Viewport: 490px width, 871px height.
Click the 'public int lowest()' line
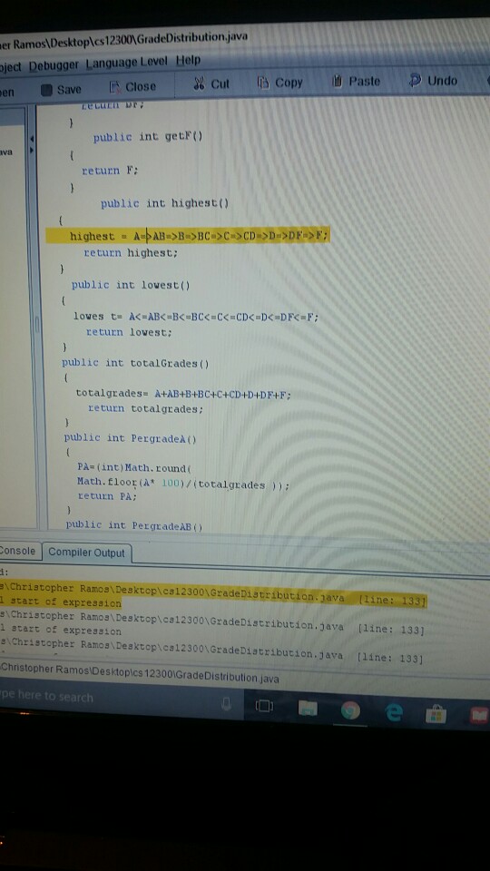(131, 285)
